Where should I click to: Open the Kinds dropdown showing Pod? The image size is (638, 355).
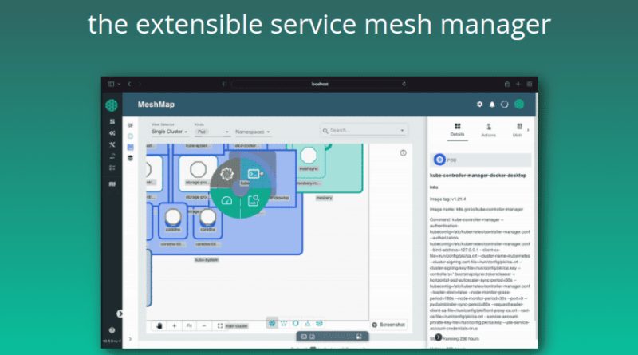[212, 132]
